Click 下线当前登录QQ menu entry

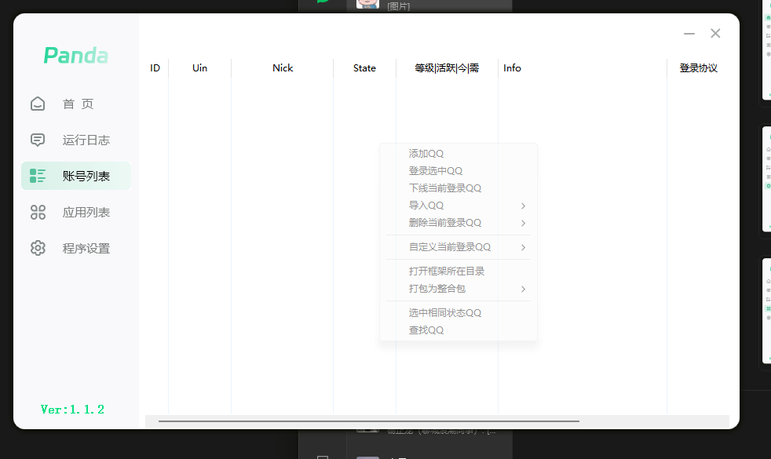[x=444, y=188]
